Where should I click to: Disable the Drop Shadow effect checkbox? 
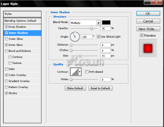coord(6,27)
